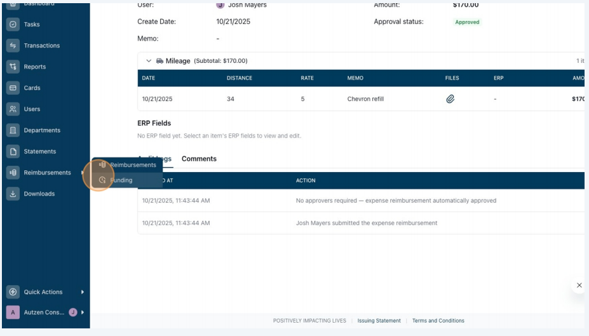This screenshot has width=589, height=336.
Task: Open Reports icon in sidebar
Action: pos(13,67)
